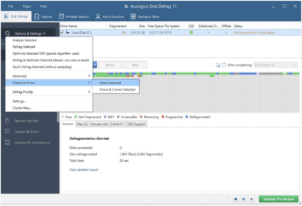Click the Ask a Question person icon
302x206 pixels.
(x=98, y=17)
